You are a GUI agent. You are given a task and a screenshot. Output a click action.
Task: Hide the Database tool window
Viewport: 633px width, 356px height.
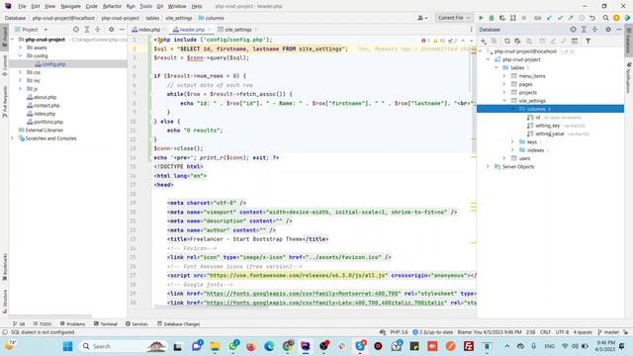click(x=619, y=30)
